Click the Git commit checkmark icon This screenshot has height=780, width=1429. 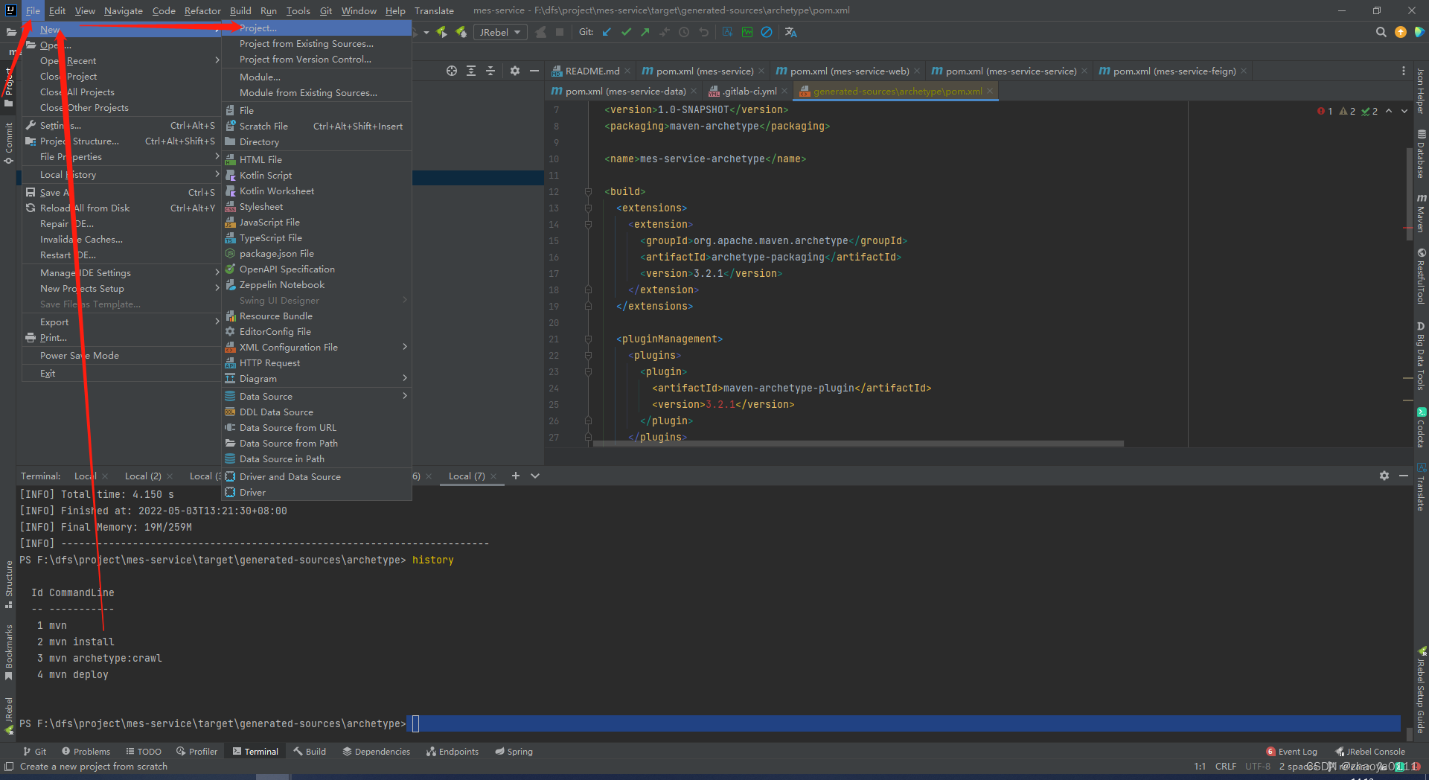click(626, 32)
